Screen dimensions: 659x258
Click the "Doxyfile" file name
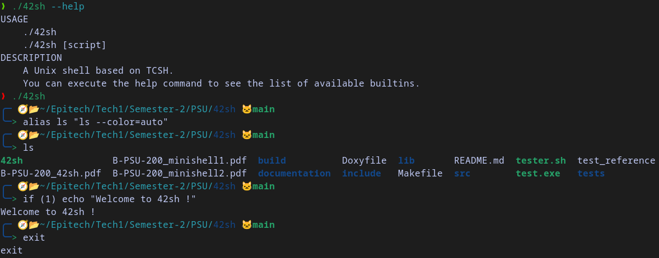364,161
